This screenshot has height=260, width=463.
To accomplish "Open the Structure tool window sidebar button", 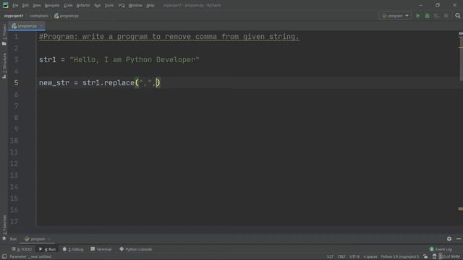I will point(4,66).
